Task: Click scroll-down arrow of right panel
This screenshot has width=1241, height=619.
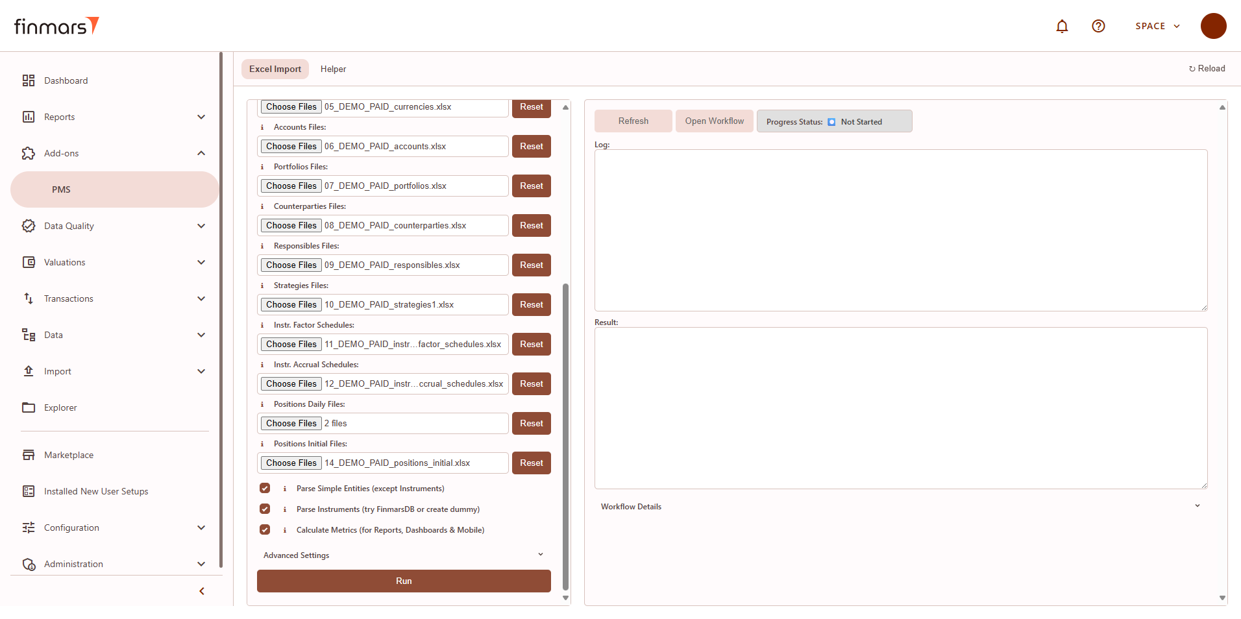Action: [x=1222, y=598]
